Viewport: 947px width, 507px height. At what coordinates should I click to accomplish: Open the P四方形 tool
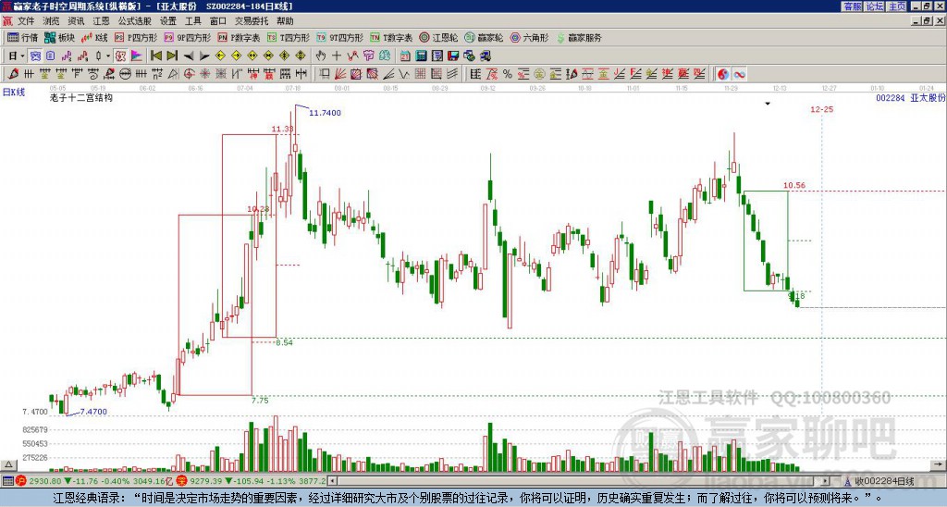136,37
